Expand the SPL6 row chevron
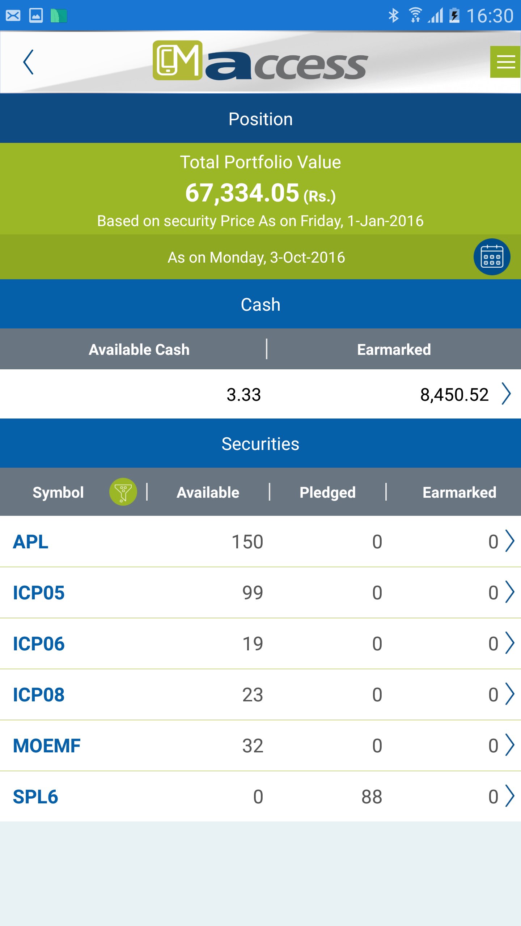Image resolution: width=521 pixels, height=926 pixels. (509, 796)
